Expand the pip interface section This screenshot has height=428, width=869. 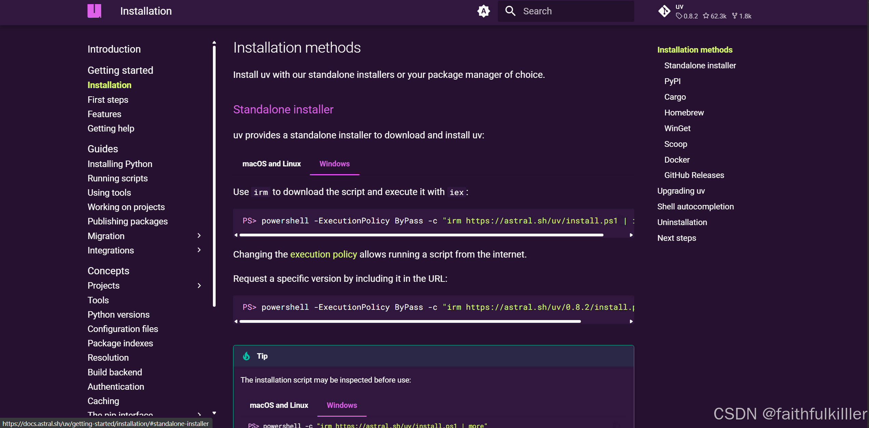[199, 414]
